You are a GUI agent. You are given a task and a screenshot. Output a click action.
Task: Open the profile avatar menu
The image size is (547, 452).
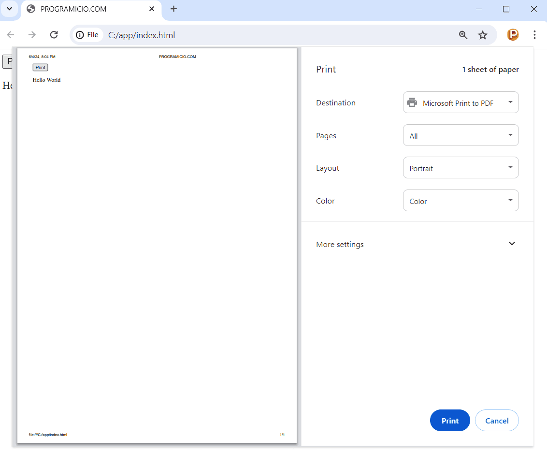coord(513,34)
